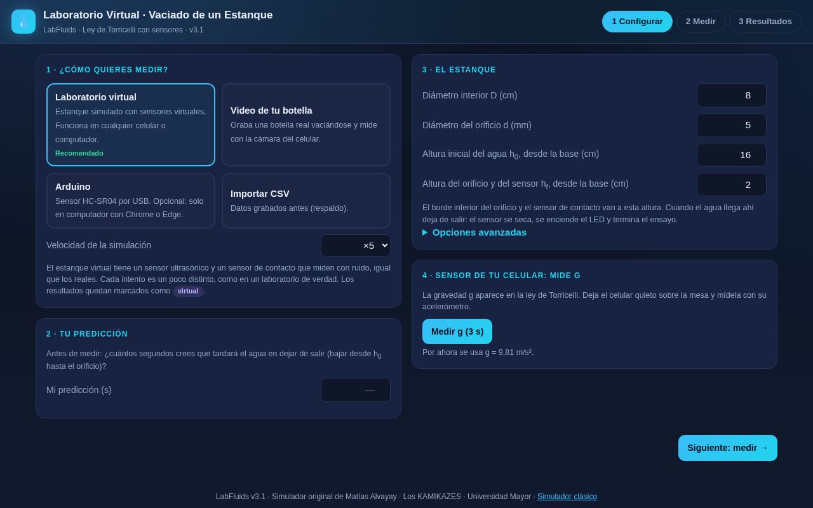The width and height of the screenshot is (813, 508).
Task: Open the Velocidad de la simulación dropdown
Action: [356, 245]
